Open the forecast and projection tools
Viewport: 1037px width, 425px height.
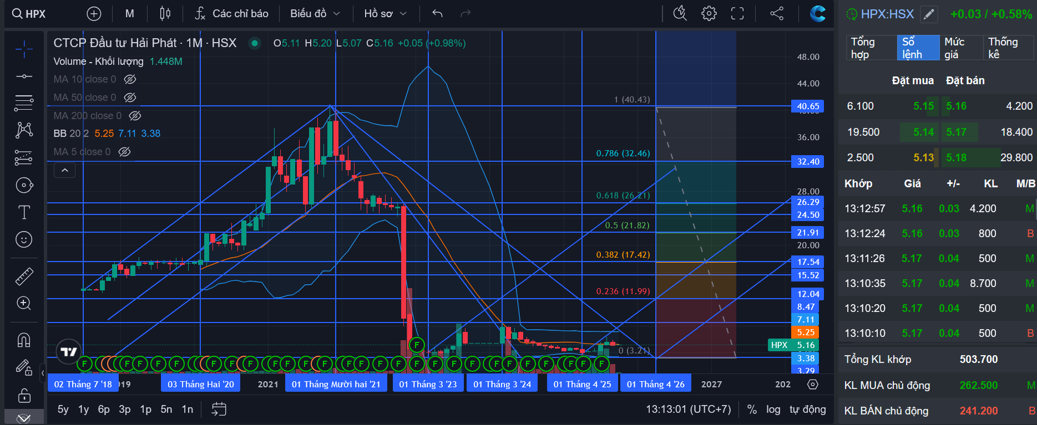tap(24, 158)
